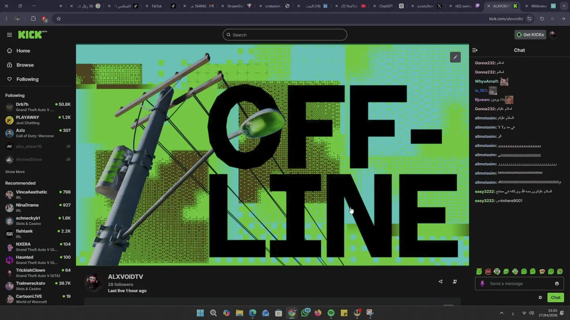Click username Rjuwan in chat

pyautogui.click(x=483, y=100)
